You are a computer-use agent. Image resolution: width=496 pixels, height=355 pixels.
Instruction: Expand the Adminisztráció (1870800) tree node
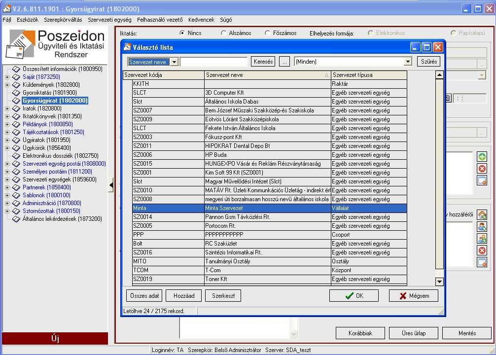point(7,203)
